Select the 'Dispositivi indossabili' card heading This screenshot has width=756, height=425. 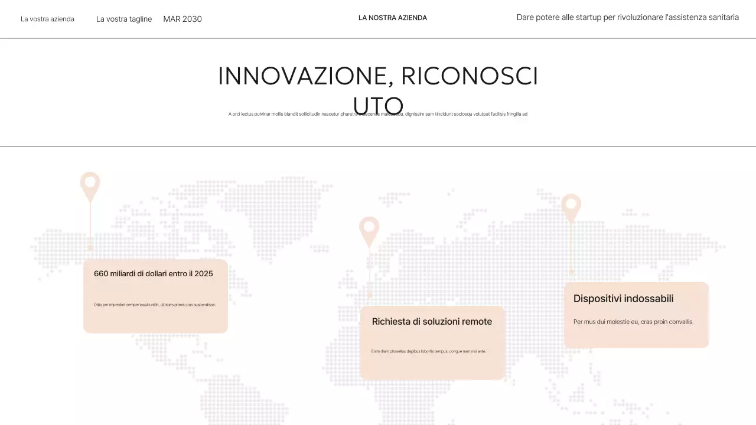623,299
